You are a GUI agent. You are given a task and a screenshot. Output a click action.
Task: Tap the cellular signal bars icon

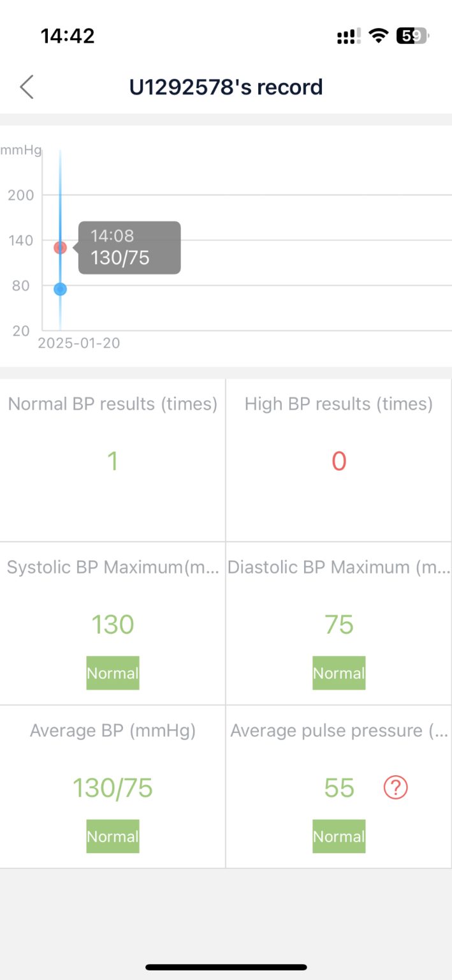pos(349,36)
